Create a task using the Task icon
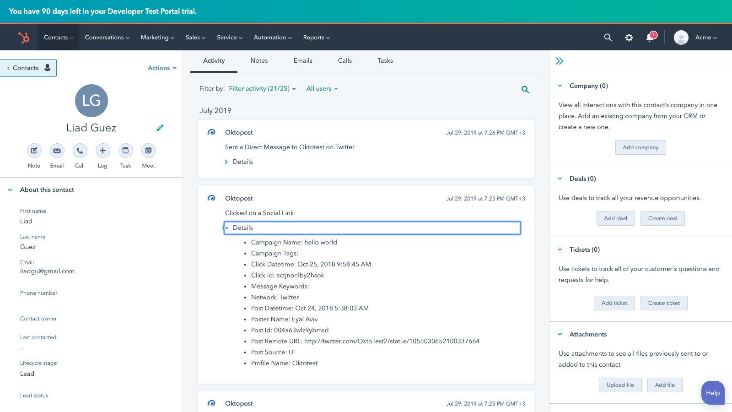732x412 pixels. tap(125, 151)
